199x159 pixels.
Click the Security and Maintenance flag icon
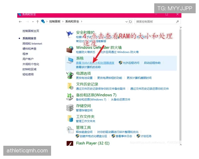click(70, 34)
